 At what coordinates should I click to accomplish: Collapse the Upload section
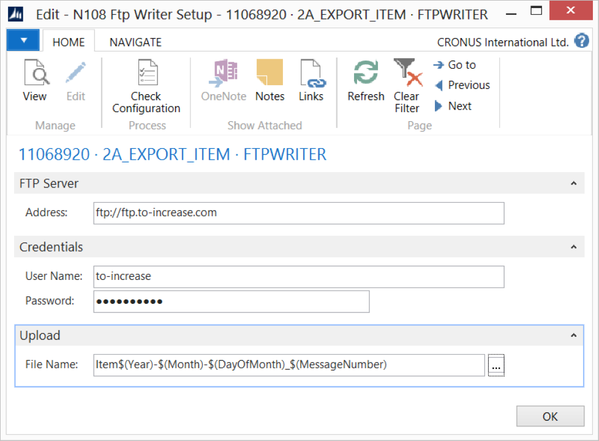pos(573,336)
